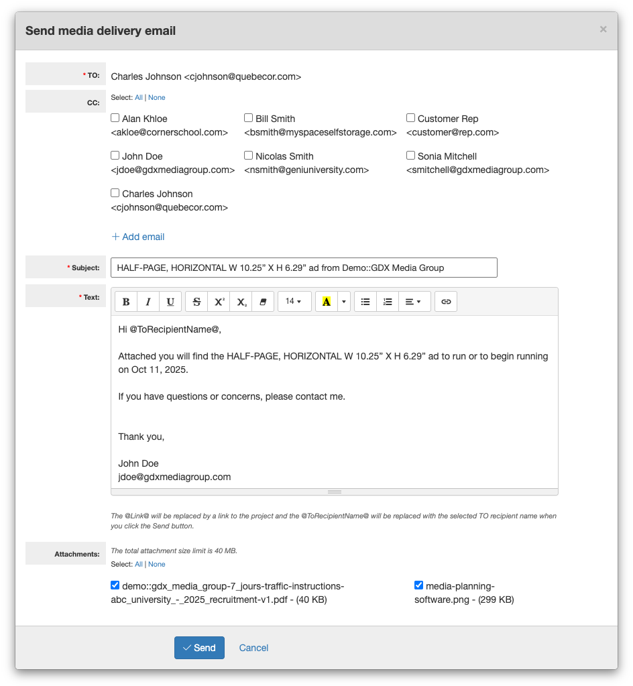Apply the yellow highlight color swatch
The height and width of the screenshot is (686, 633).
point(327,302)
